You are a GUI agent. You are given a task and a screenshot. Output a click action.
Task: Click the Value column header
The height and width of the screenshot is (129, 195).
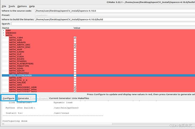point(134,28)
